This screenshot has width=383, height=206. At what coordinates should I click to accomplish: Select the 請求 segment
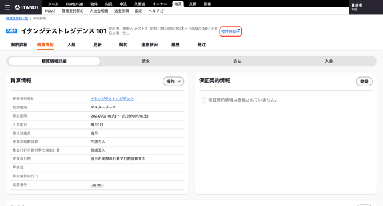pos(146,61)
